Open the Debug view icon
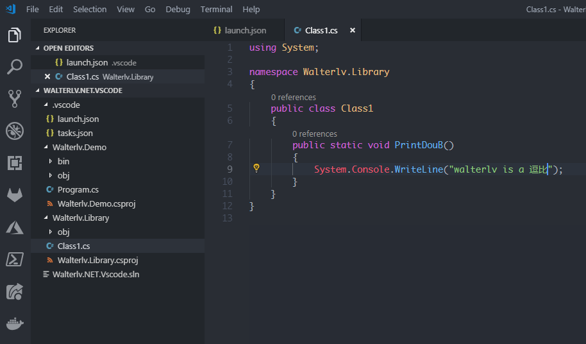 [15, 131]
